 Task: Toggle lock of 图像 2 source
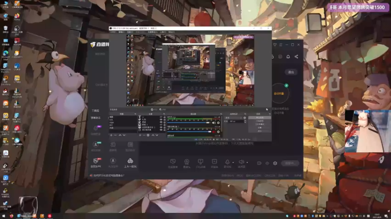tap(164, 125)
